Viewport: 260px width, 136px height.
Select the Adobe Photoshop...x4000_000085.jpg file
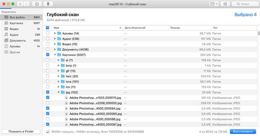coord(150,114)
